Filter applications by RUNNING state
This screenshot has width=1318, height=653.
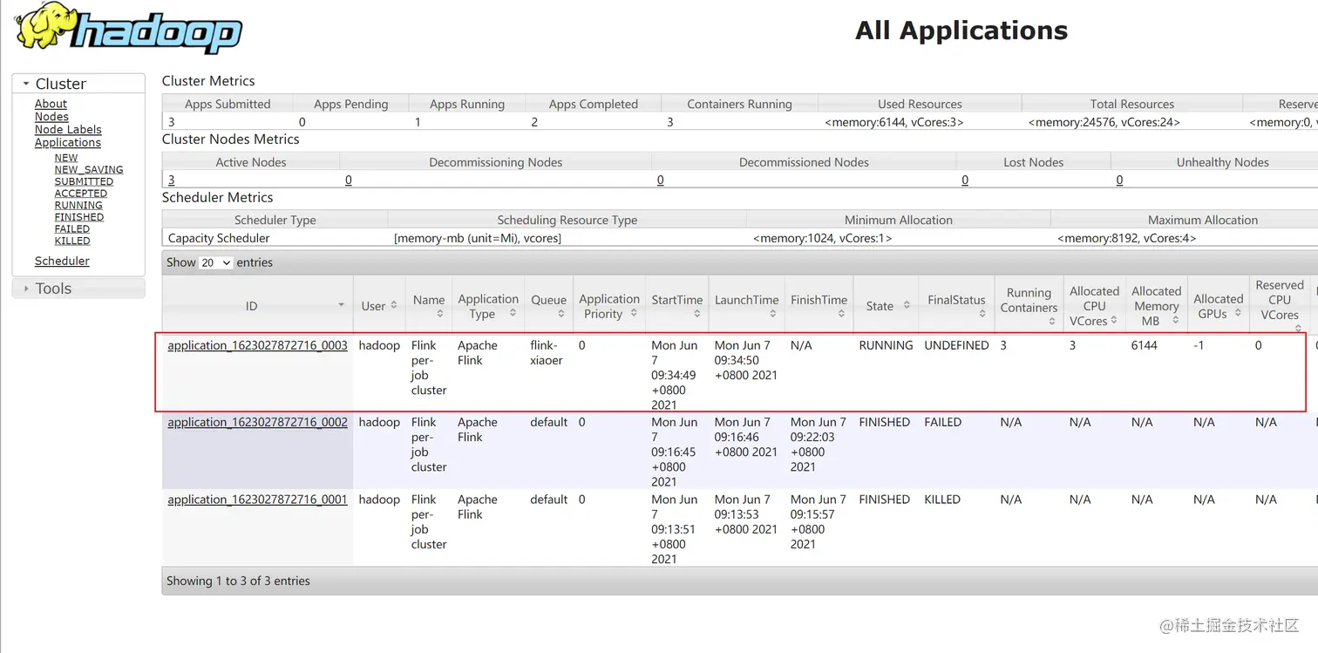[x=78, y=205]
